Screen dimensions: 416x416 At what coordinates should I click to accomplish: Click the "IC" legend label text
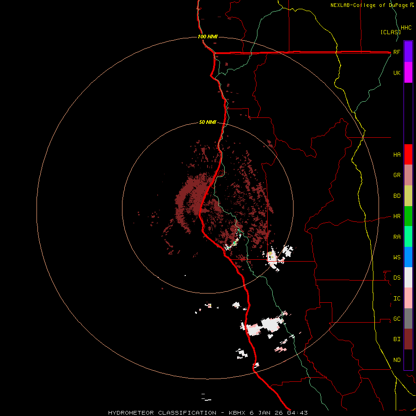[x=397, y=299]
